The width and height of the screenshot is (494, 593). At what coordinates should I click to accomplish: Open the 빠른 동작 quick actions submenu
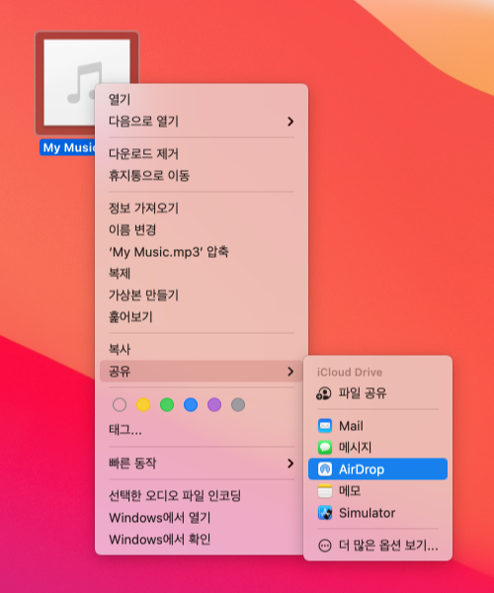click(202, 464)
